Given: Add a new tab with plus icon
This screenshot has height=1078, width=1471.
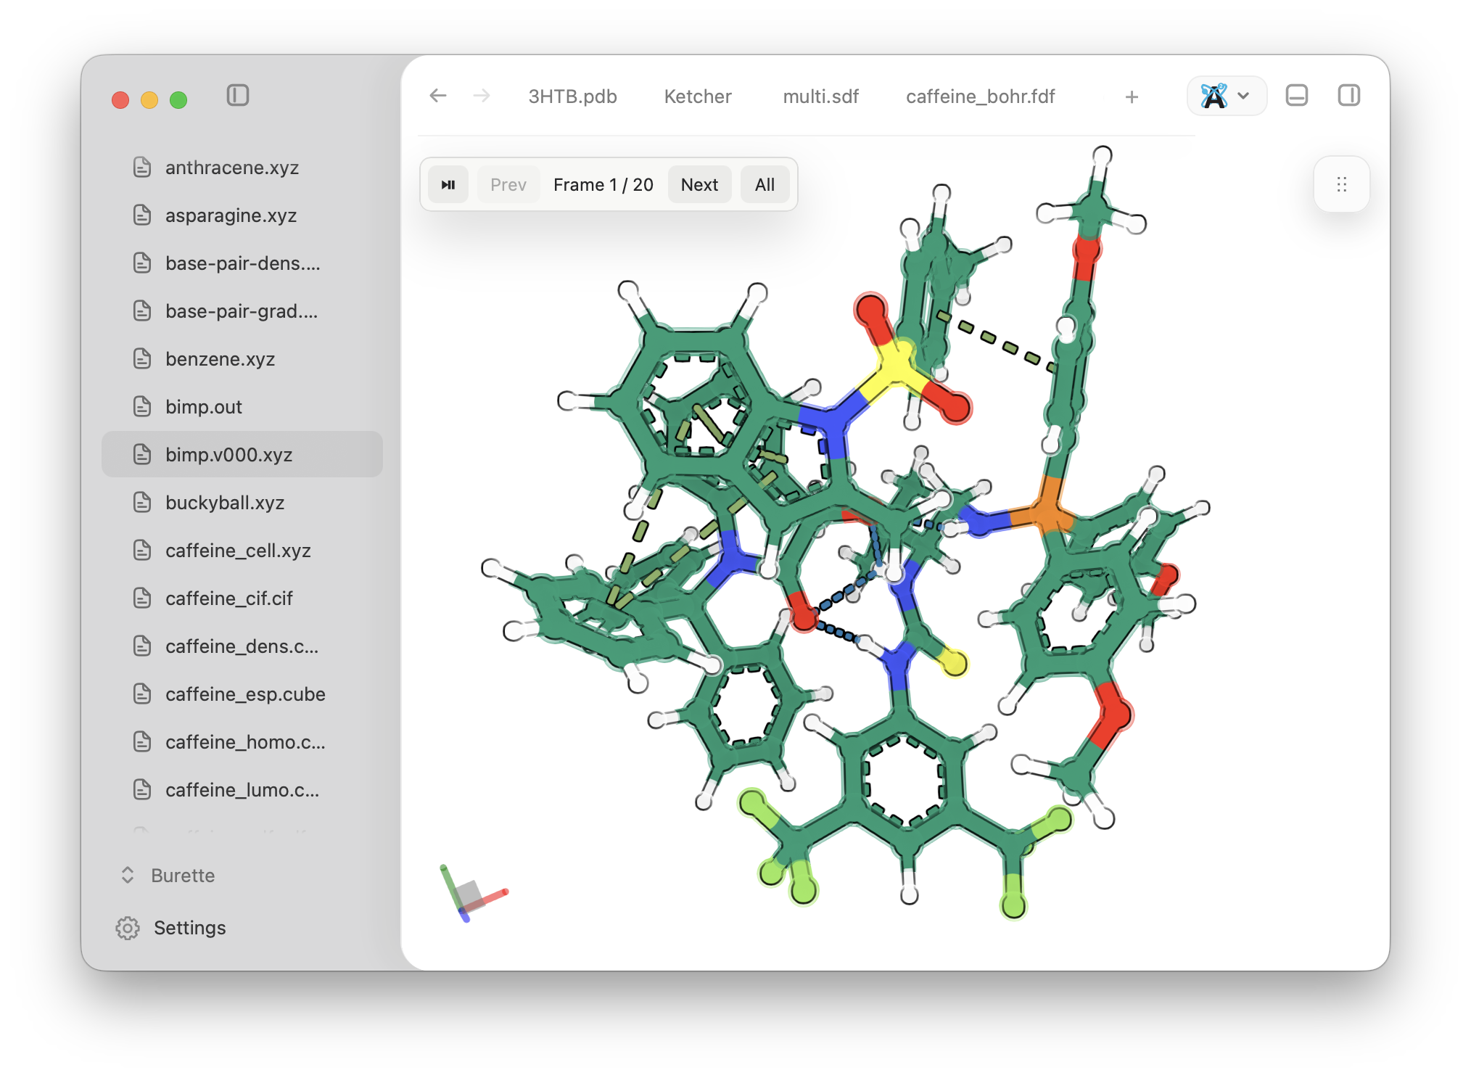Looking at the screenshot, I should pos(1132,96).
